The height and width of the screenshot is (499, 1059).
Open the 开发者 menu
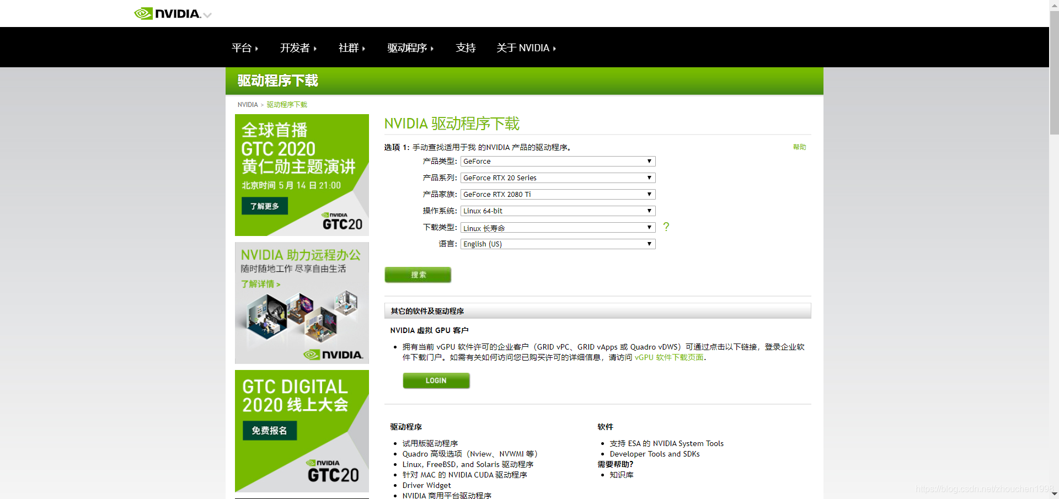click(x=298, y=48)
